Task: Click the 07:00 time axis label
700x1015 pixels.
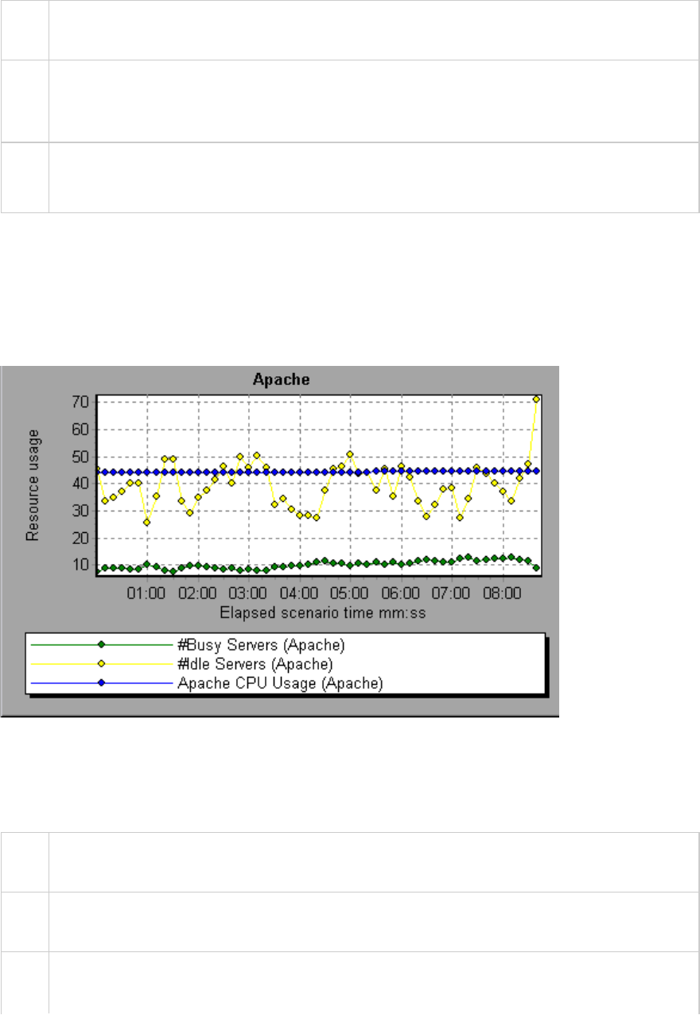Action: (x=452, y=593)
